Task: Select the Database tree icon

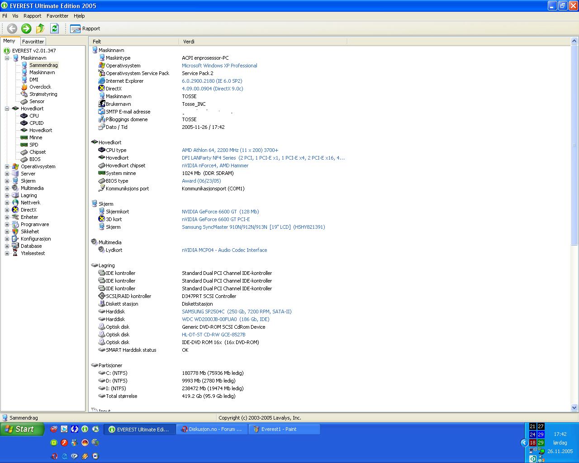Action: [x=15, y=246]
